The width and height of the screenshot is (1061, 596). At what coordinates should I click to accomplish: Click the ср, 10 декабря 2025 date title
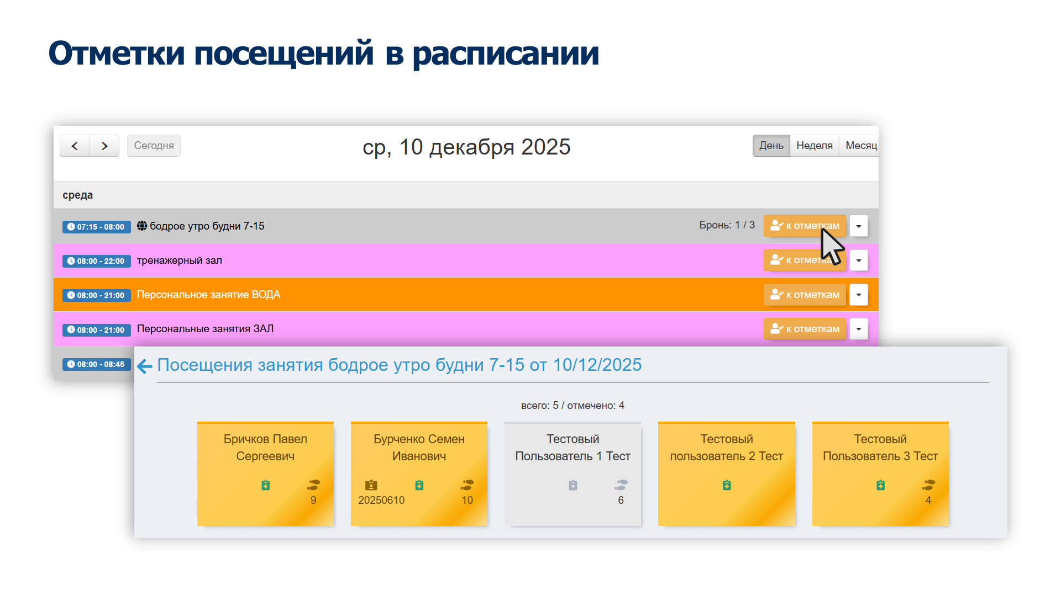pyautogui.click(x=466, y=147)
